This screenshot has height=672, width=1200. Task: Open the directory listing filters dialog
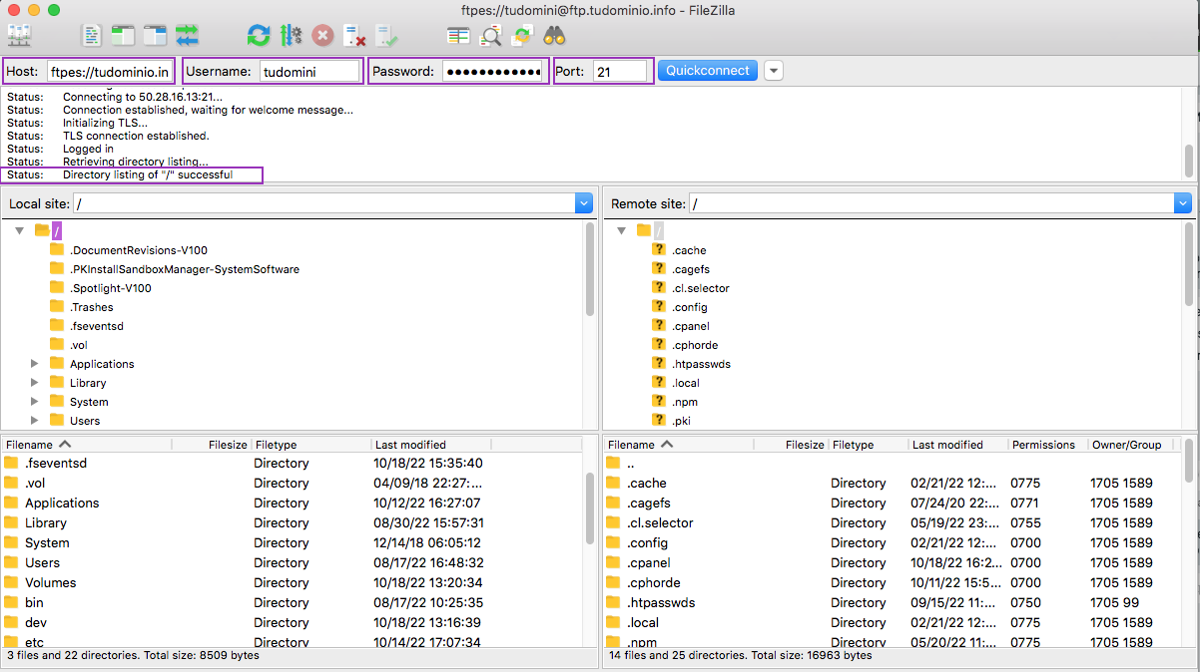pos(458,36)
